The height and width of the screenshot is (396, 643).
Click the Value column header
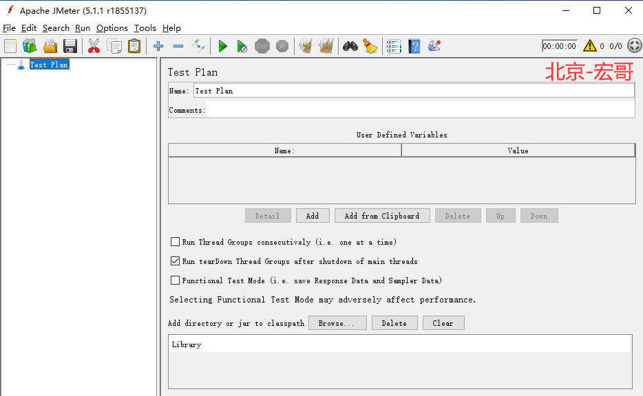tap(518, 151)
